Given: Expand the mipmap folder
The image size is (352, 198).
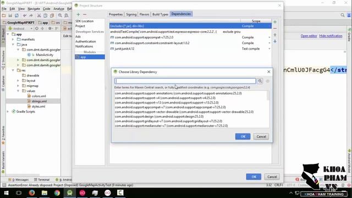Looking at the screenshot, I should click(x=18, y=86).
